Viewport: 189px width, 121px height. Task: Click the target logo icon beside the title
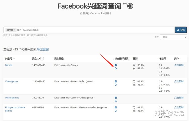[x=130, y=6]
